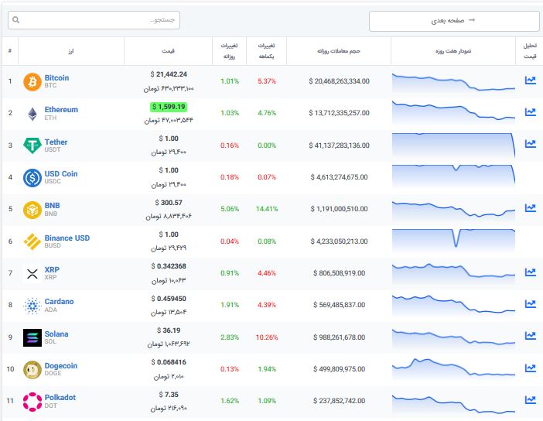Click the 5.06% daily change value
Viewport: 543px width, 421px height.
coord(230,209)
